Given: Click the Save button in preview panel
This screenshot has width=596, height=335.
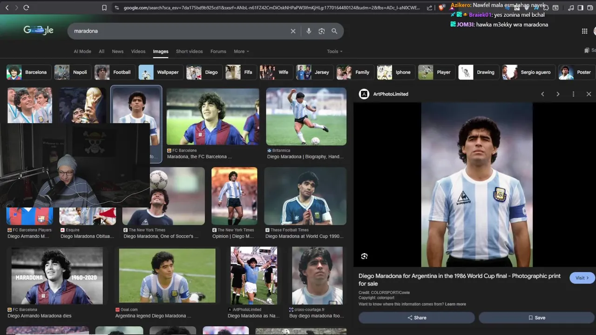Looking at the screenshot, I should pyautogui.click(x=536, y=318).
